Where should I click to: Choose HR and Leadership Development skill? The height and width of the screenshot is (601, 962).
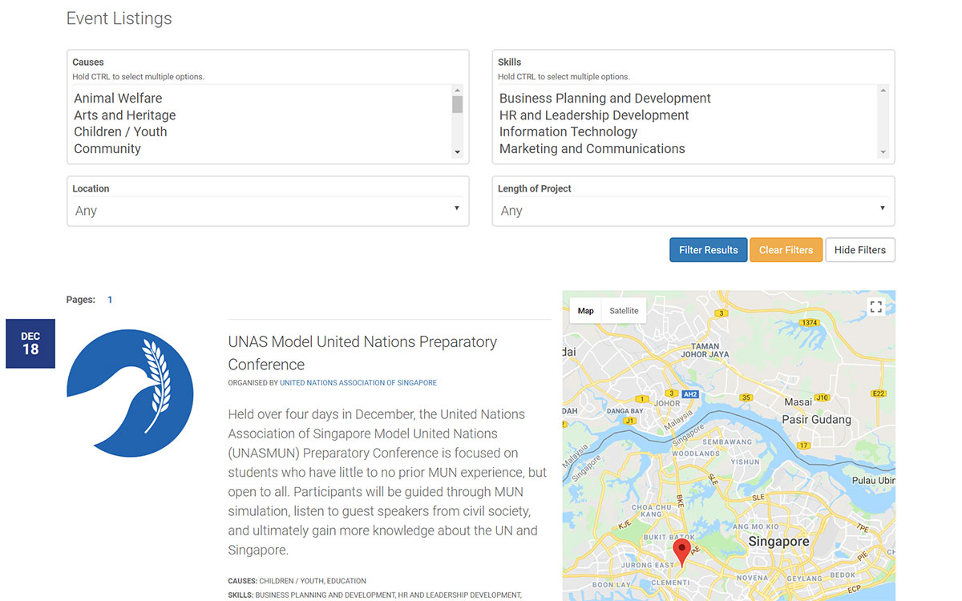[x=594, y=115]
